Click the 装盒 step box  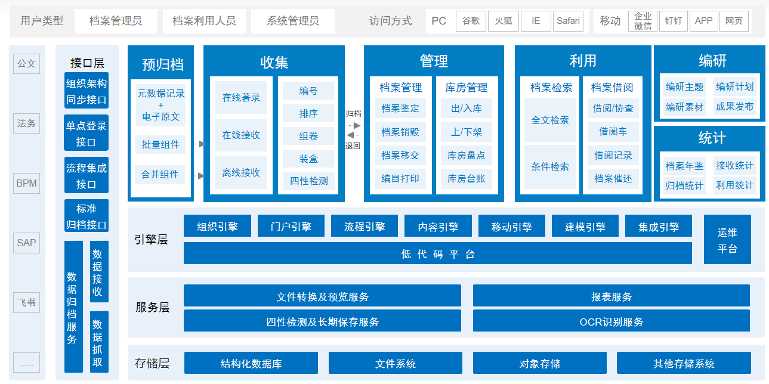click(x=308, y=159)
